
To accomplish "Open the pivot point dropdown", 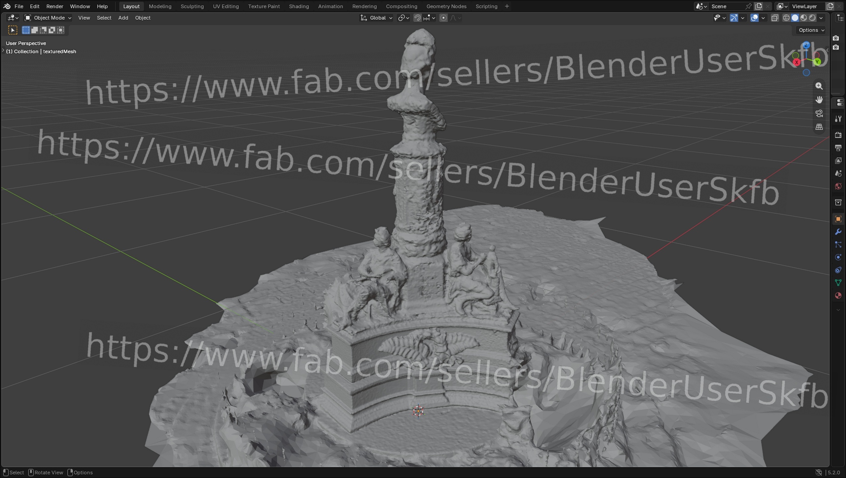I will (404, 18).
